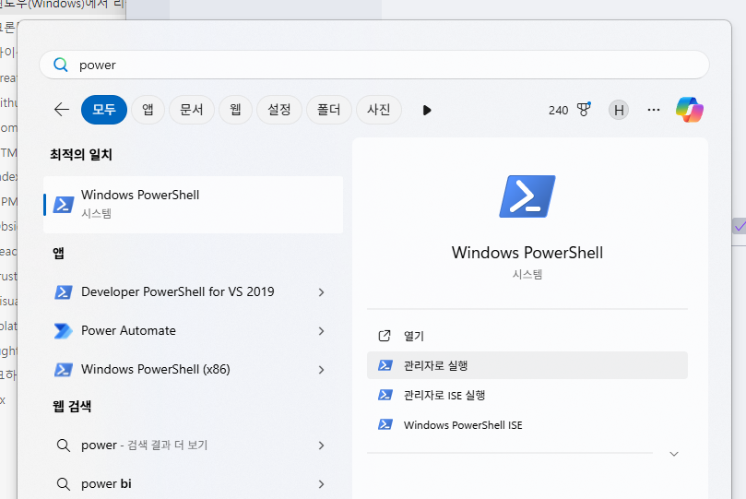This screenshot has height=499, width=746.
Task: Click the Power Automate app icon
Action: 64,330
